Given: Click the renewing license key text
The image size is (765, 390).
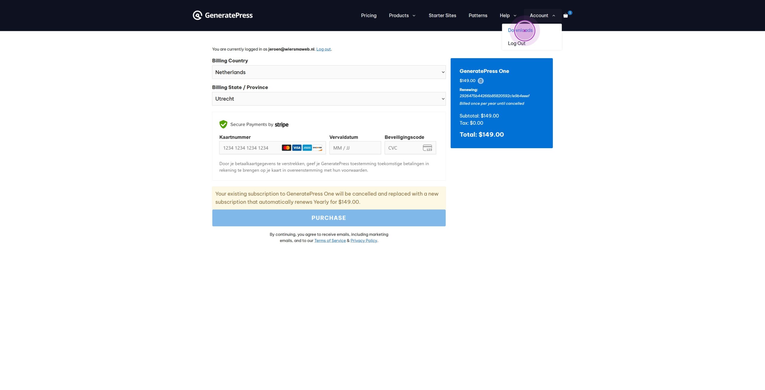Looking at the screenshot, I should (494, 96).
